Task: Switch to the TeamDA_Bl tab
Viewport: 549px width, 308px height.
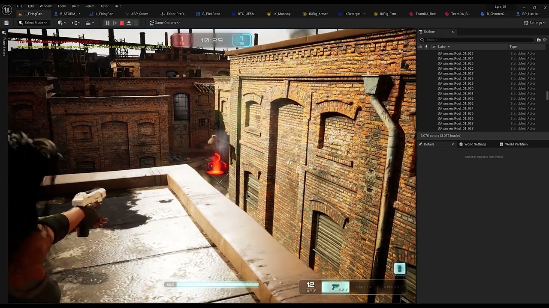Action: [458, 14]
